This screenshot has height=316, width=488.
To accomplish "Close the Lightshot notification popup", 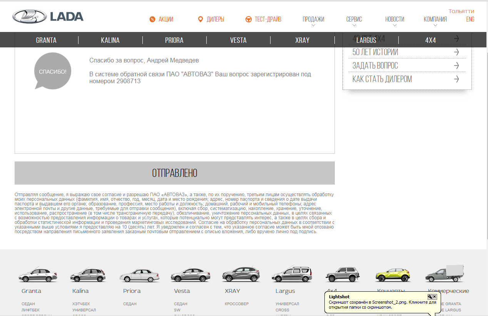I will pos(435,297).
